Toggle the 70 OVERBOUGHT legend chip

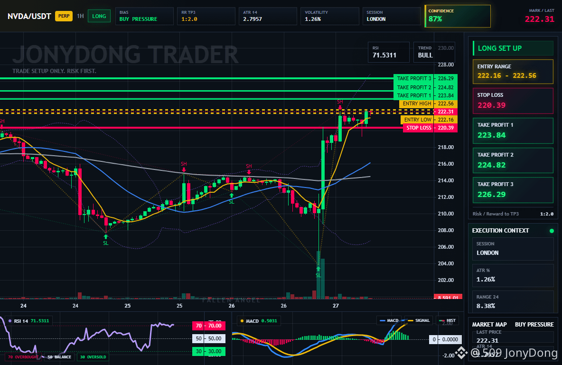pos(22,357)
